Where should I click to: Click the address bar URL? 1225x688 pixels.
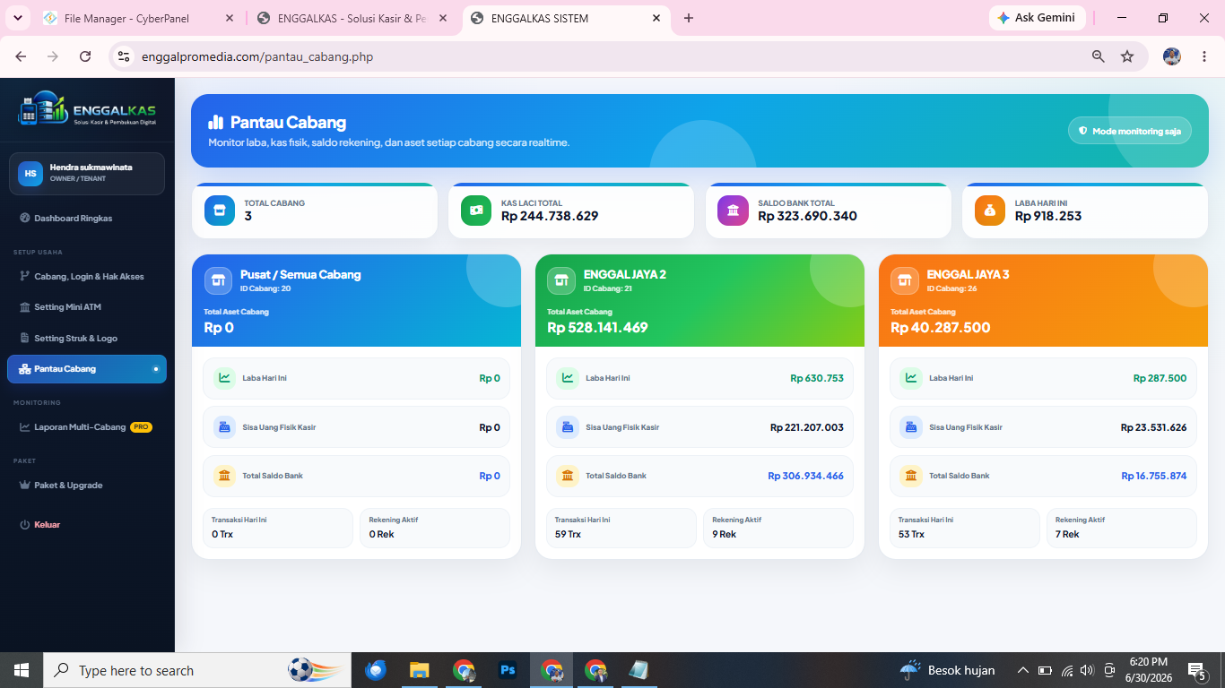[x=257, y=56]
